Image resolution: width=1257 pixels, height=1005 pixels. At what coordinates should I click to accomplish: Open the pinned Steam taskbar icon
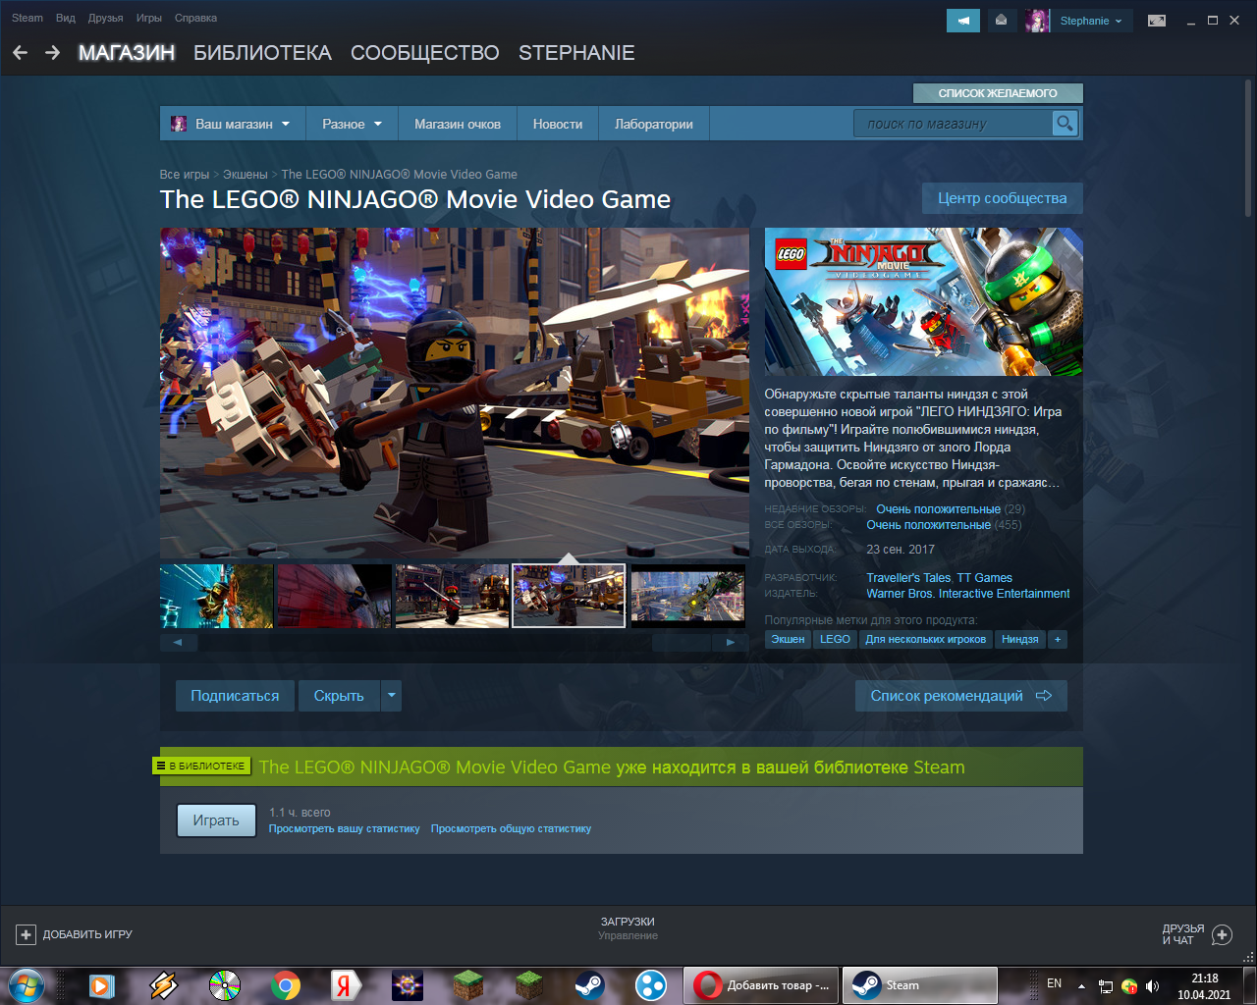590,984
